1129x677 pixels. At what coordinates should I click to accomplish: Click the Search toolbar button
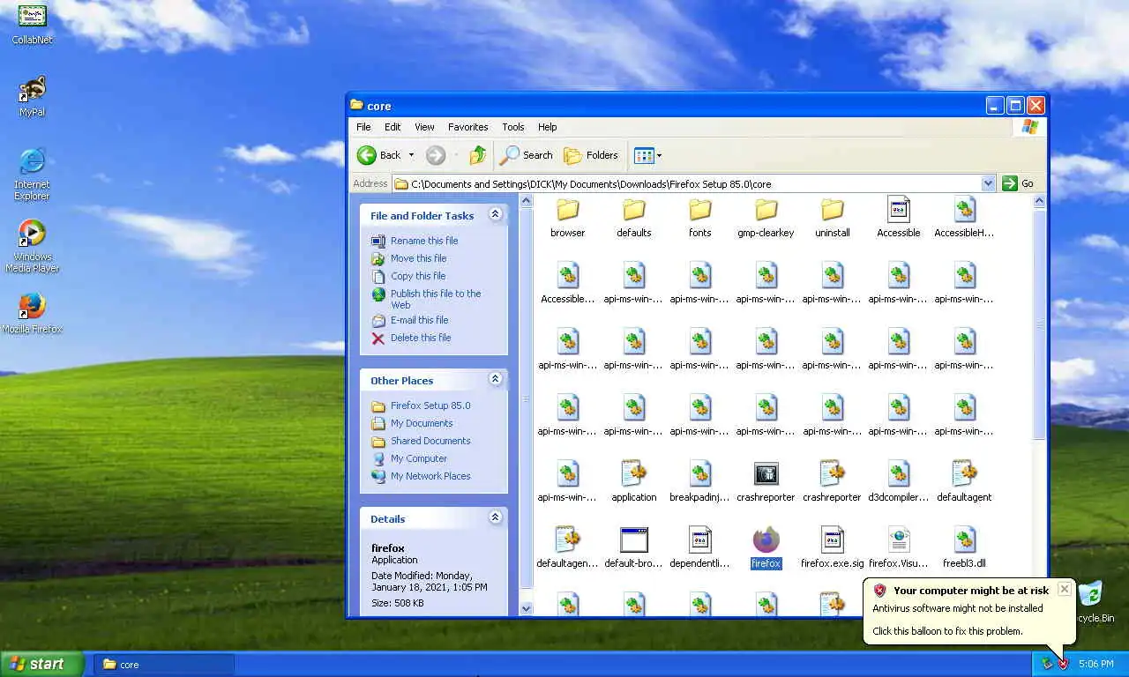coord(527,155)
